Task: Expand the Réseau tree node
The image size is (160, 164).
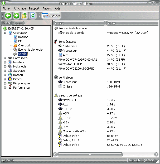Action: (5, 75)
